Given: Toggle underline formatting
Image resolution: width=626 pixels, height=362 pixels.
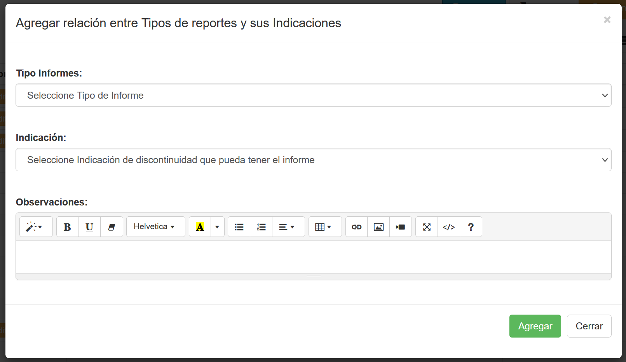Looking at the screenshot, I should 89,227.
